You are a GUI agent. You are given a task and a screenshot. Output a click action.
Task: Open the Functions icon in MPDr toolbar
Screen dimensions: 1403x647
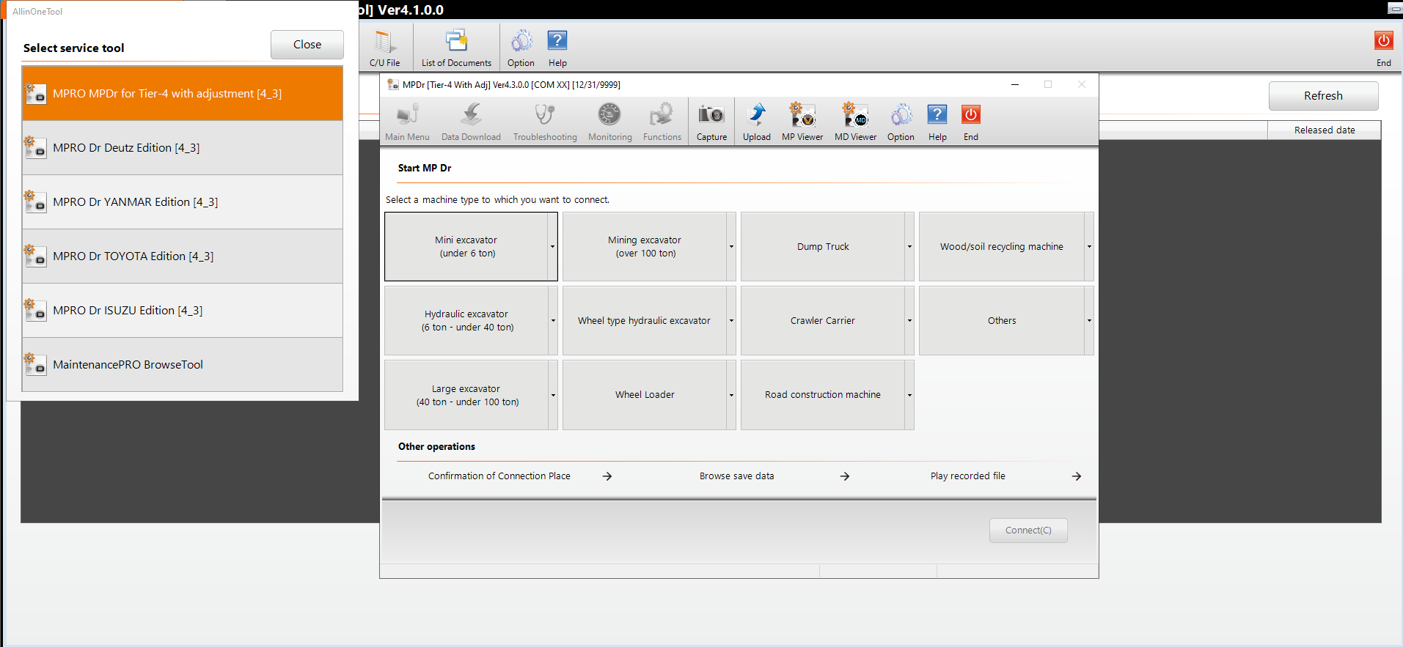[662, 122]
